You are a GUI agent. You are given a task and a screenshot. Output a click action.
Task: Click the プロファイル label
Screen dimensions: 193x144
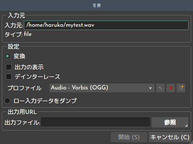[24, 88]
